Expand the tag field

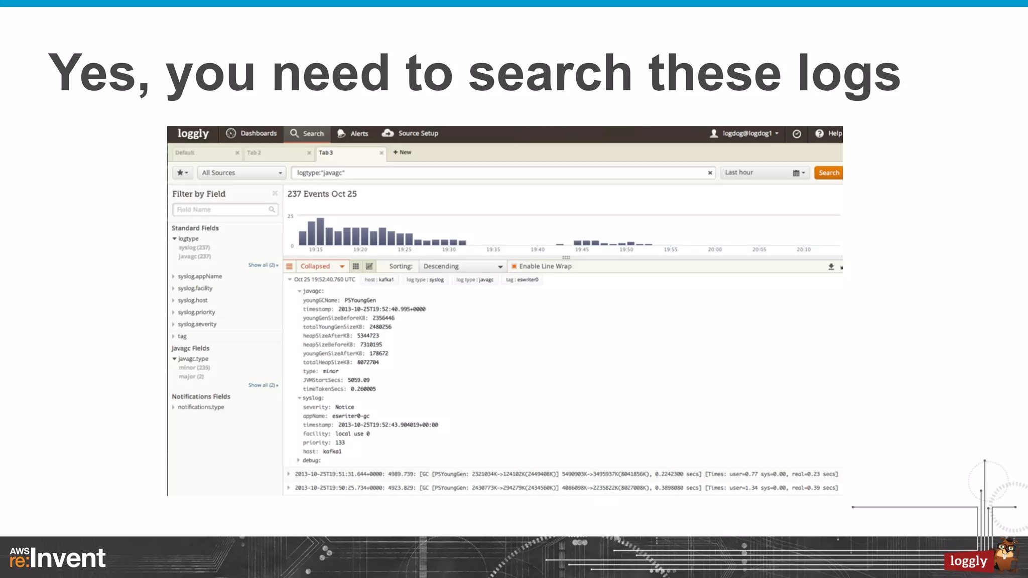tap(173, 337)
